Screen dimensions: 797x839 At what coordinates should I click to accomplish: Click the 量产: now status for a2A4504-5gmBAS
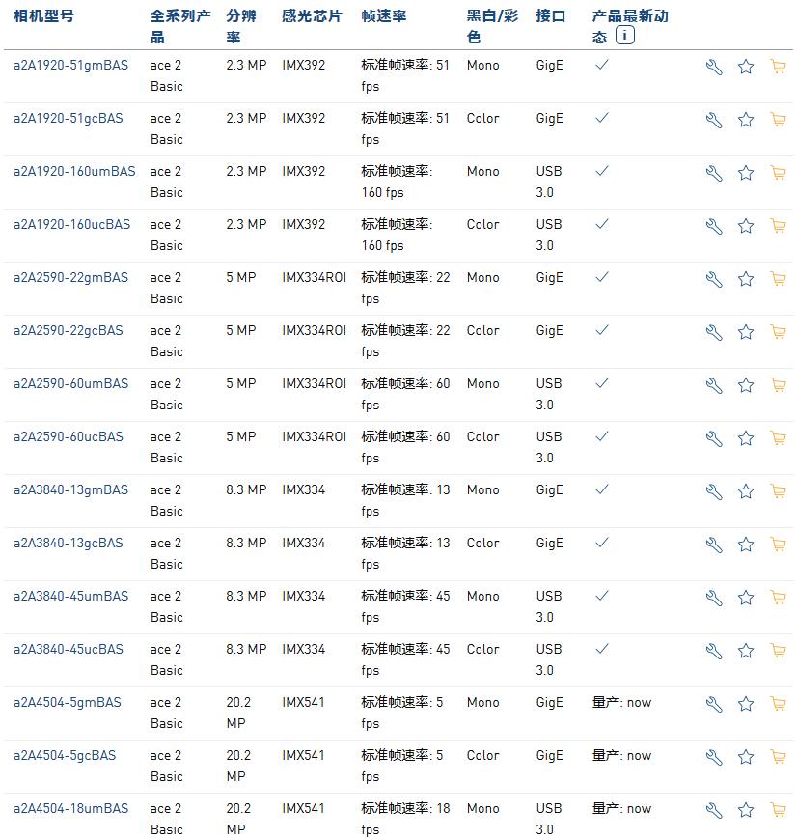[x=621, y=702]
